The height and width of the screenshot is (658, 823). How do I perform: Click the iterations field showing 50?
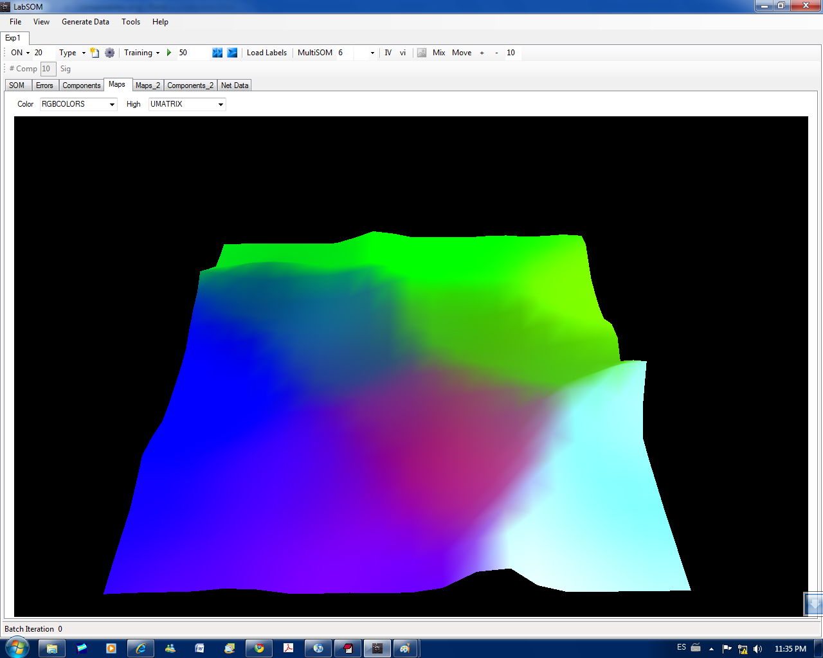pos(193,53)
